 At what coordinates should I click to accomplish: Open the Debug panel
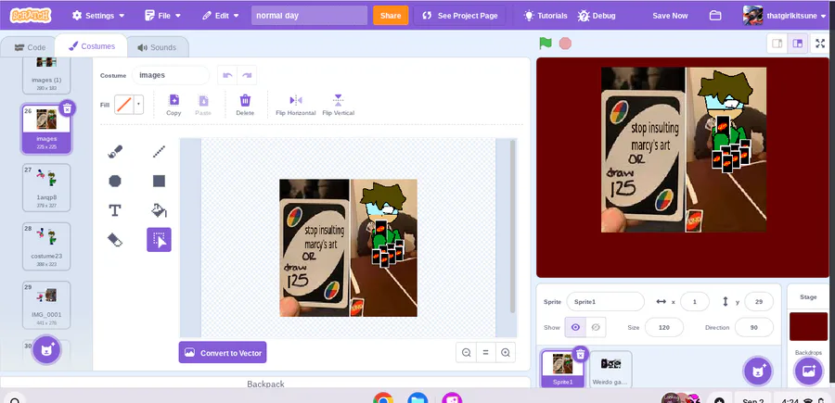[597, 16]
